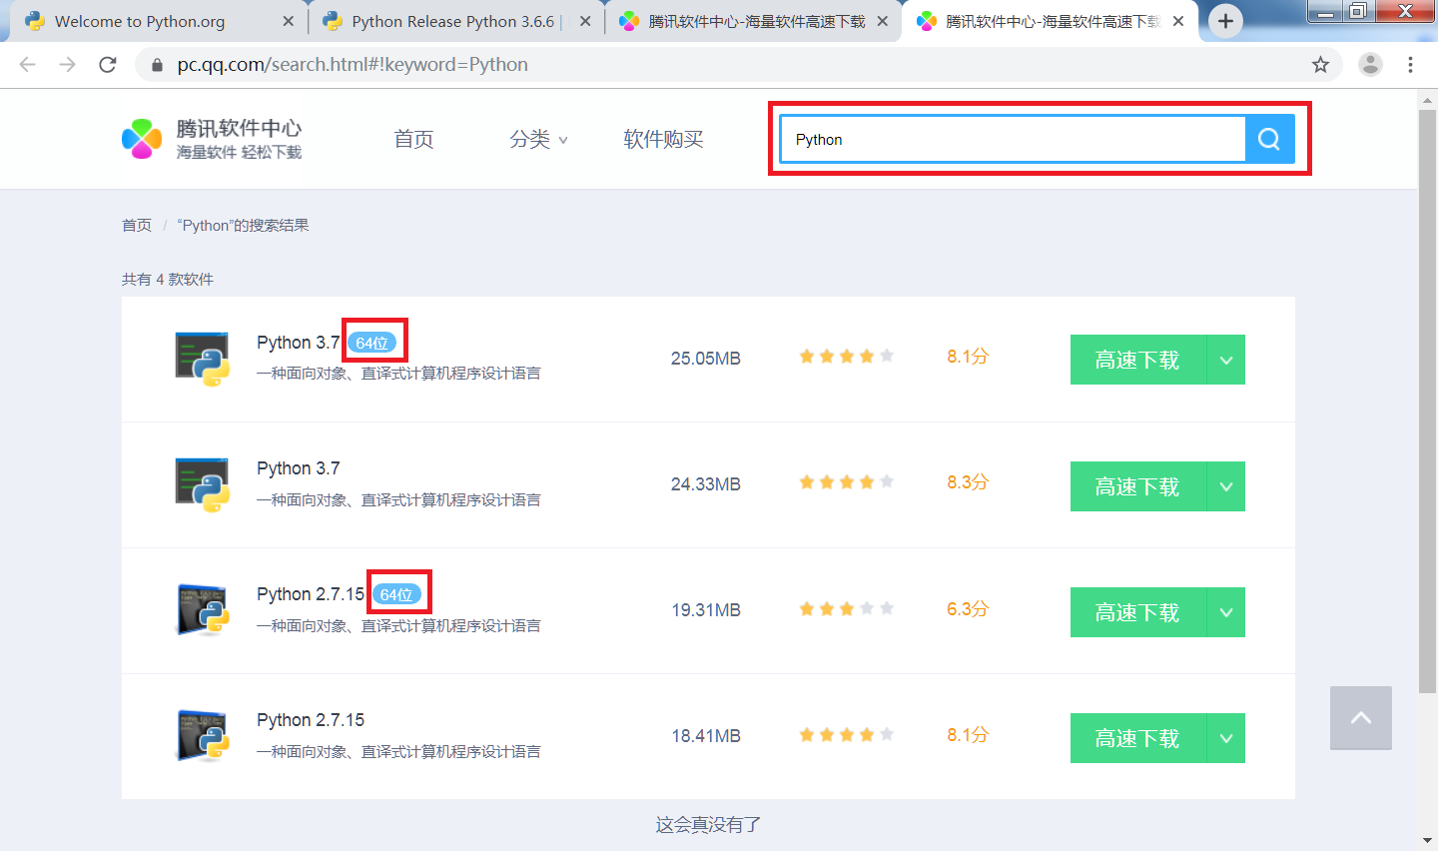Viewport: 1438px width, 851px height.
Task: Click 高速下载 for 24.33MB Python 3.7
Action: pos(1137,486)
